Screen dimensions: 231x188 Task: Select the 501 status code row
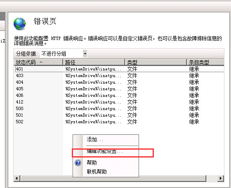[119, 115]
